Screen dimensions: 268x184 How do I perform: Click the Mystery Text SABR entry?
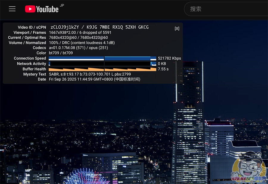[x=89, y=74]
